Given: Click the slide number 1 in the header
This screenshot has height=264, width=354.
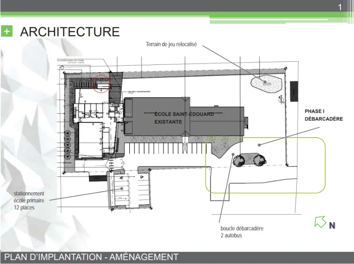Looking at the screenshot, I should click(x=340, y=7).
